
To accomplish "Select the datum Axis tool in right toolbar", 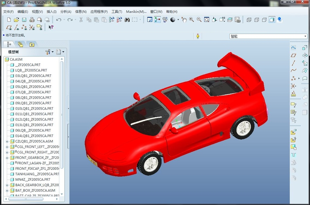I will pyautogui.click(x=293, y=63).
